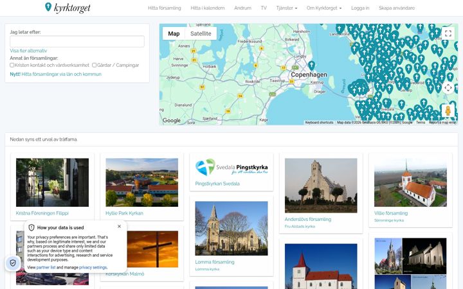Show more options via Visa fler alternativ
463x289 pixels.
(28, 51)
